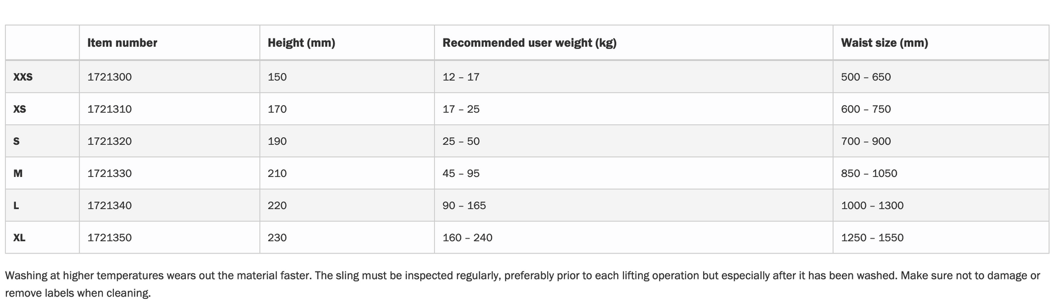Viewport: 1052px width, 303px height.
Task: Select the M size row label
Action: tap(18, 173)
